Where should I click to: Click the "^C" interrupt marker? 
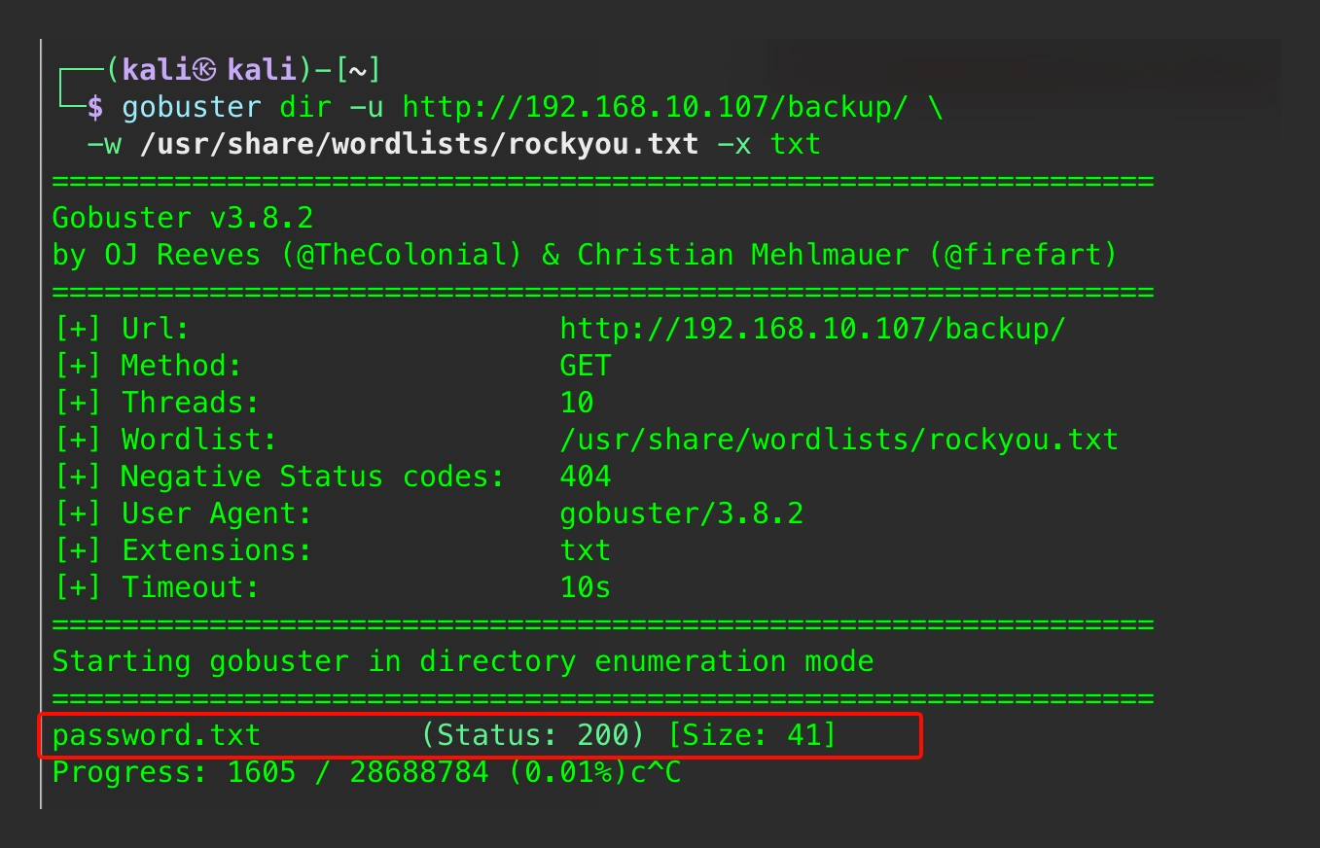664,772
